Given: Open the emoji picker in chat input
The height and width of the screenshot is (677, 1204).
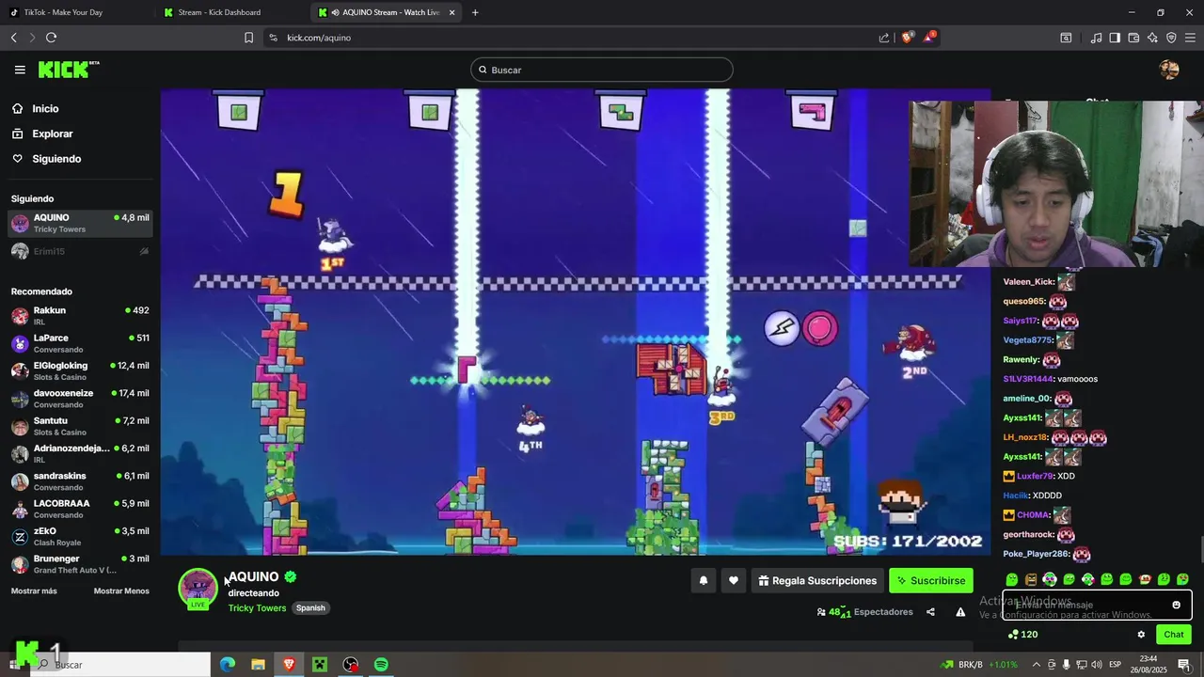Looking at the screenshot, I should 1176,605.
